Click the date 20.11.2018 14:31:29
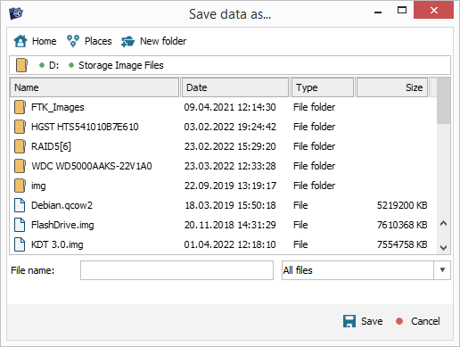Screen dimensions: 460x347 click(230, 225)
